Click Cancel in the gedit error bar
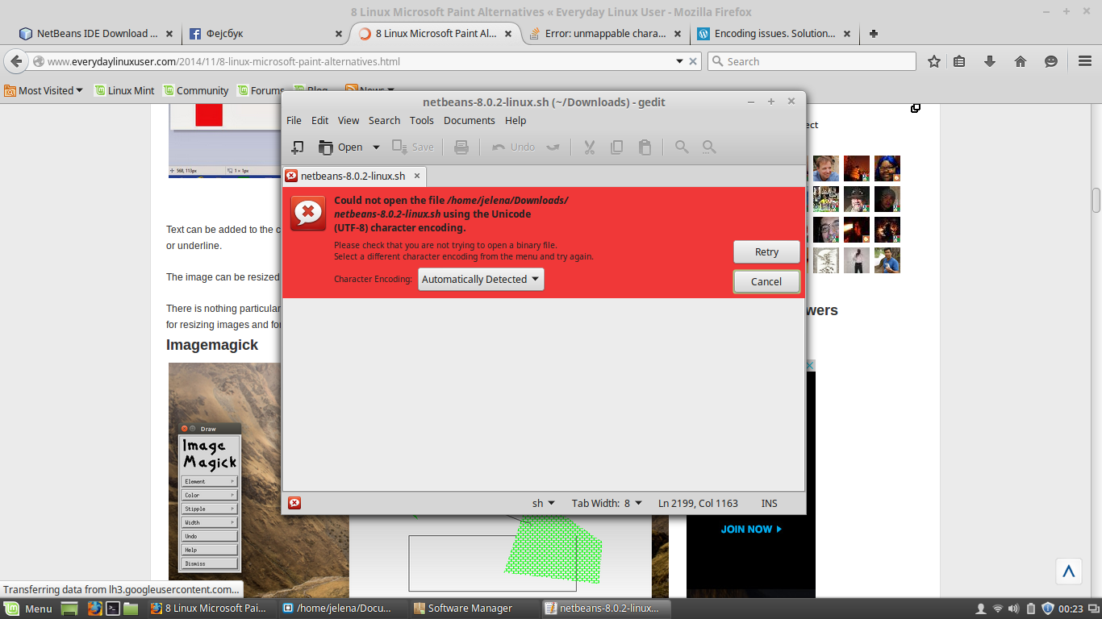Image resolution: width=1102 pixels, height=619 pixels. [x=766, y=281]
